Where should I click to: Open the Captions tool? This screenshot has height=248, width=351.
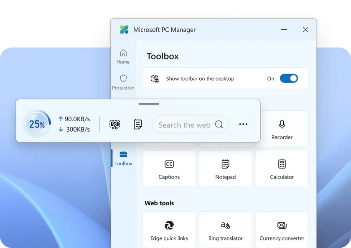pyautogui.click(x=169, y=169)
